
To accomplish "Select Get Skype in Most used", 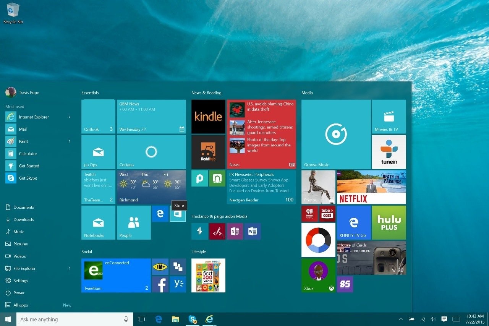I will [38, 178].
